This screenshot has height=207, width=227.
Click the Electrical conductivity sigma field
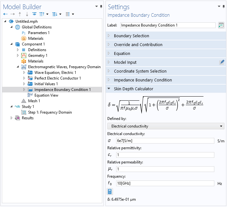click(x=165, y=141)
